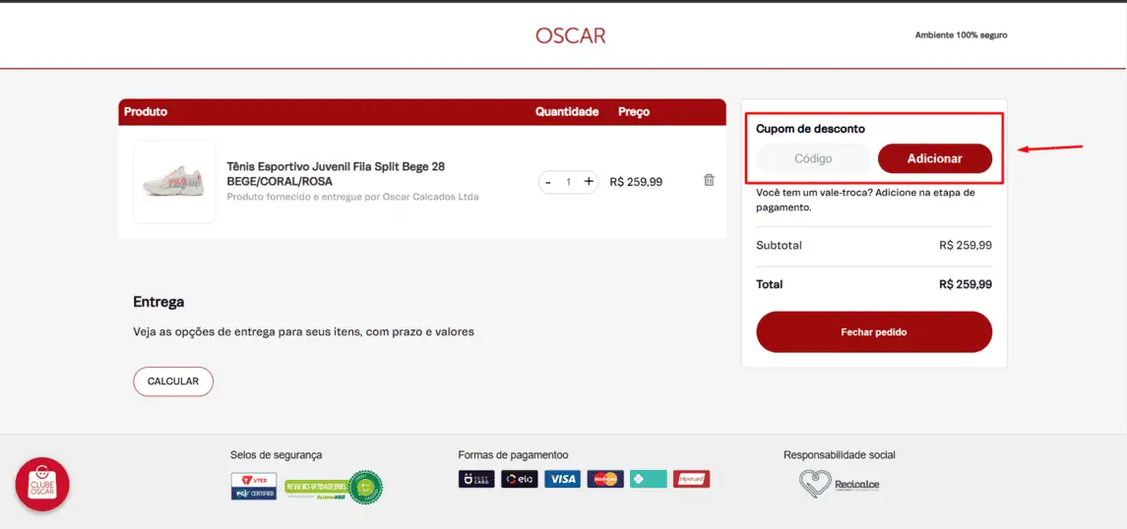Viewport: 1127px width, 529px height.
Task: Decrease quantity with the minus button
Action: pos(548,182)
